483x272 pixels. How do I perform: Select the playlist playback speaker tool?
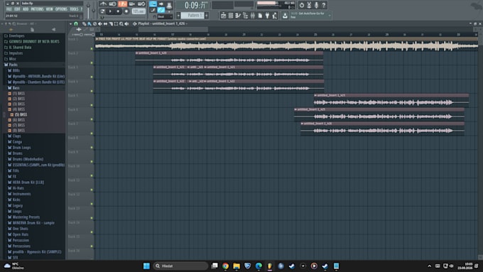(x=126, y=23)
